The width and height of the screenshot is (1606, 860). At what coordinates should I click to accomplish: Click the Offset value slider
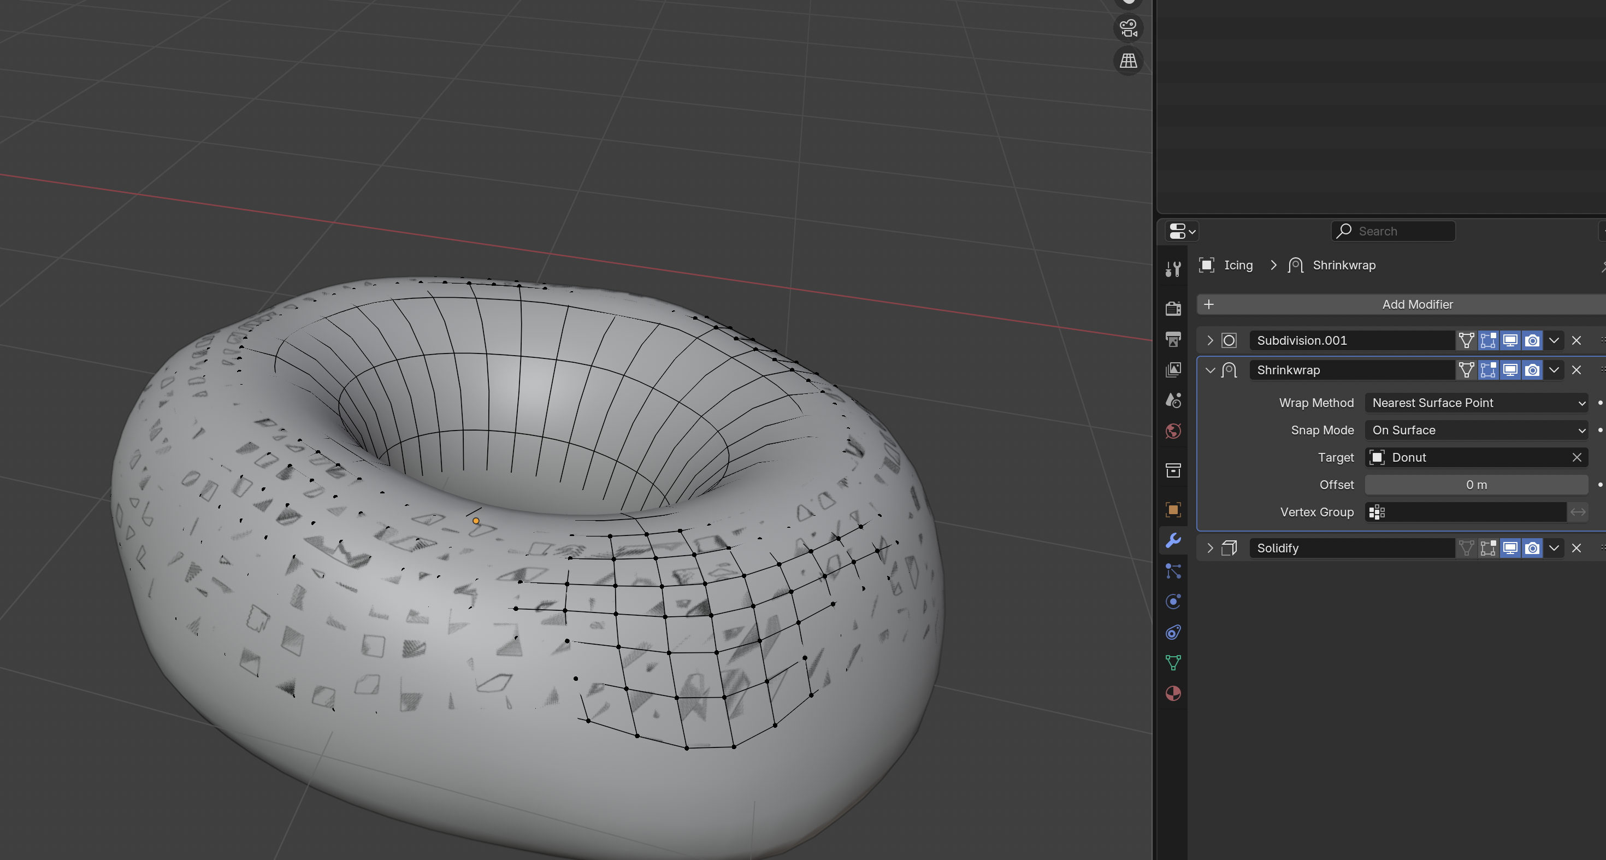pyautogui.click(x=1475, y=485)
